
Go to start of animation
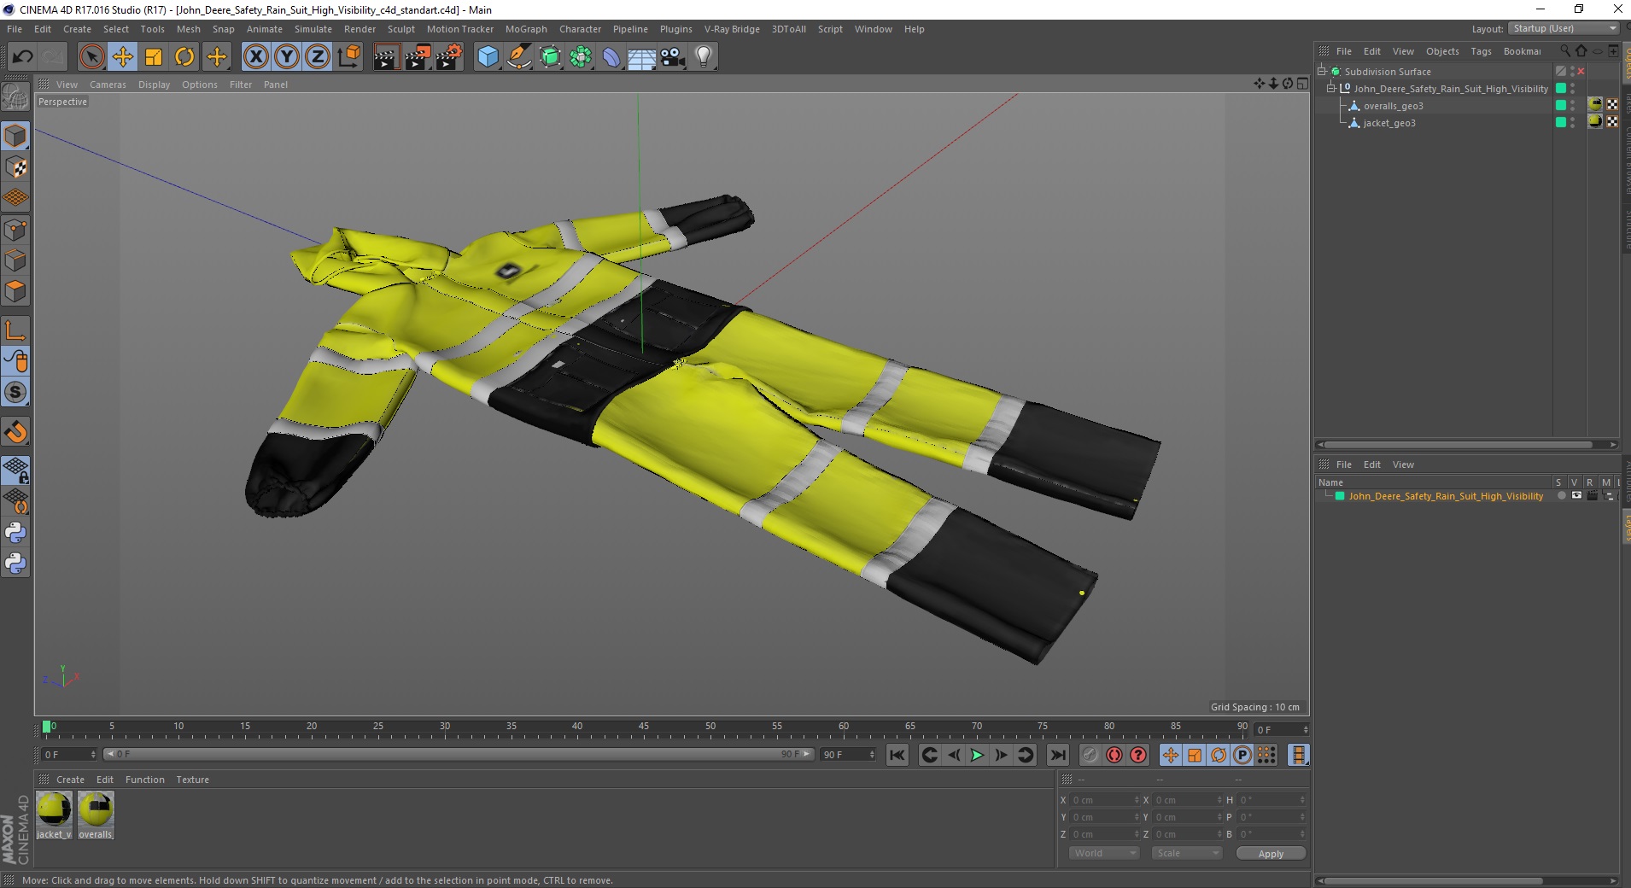[897, 755]
